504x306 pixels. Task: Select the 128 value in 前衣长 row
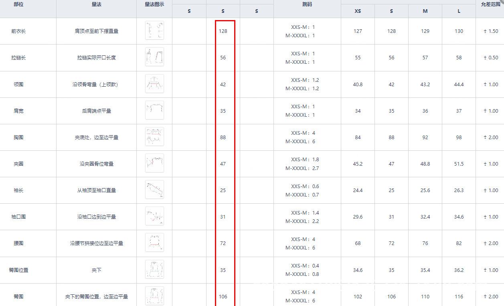point(223,31)
